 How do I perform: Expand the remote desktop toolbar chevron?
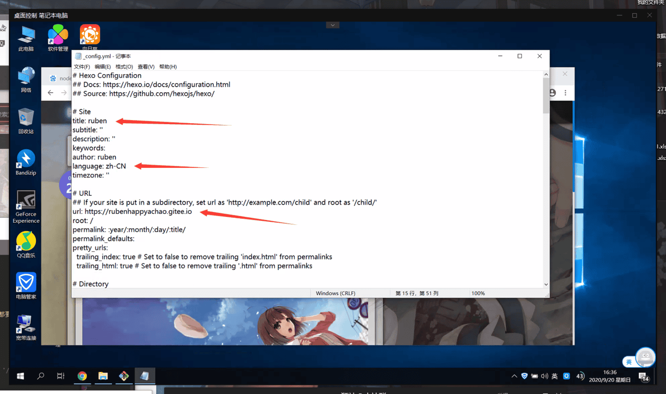(333, 25)
